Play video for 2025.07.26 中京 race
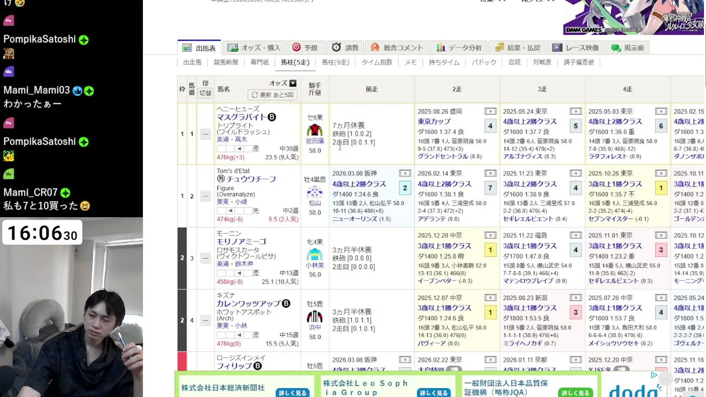Viewport: 706px width, 397px height. [661, 298]
